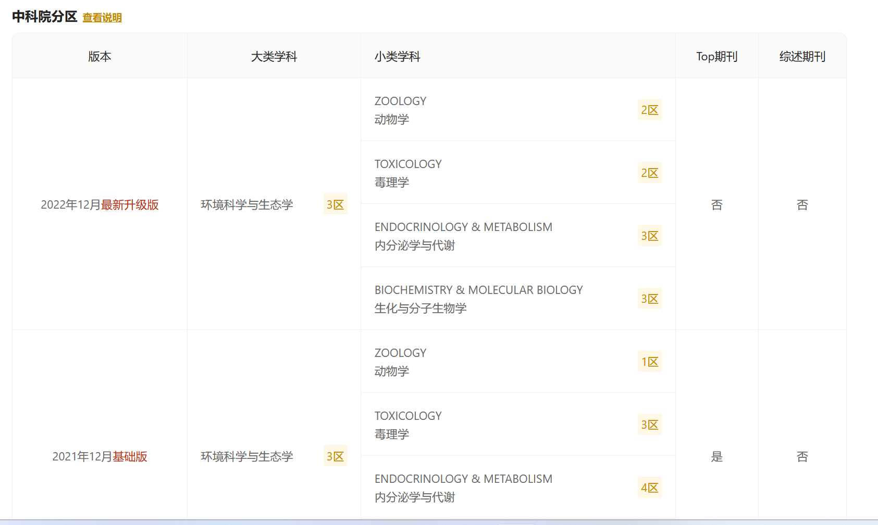
Task: Click the 2区 badge beside 2022 TOXICOLOGY
Action: pos(650,173)
